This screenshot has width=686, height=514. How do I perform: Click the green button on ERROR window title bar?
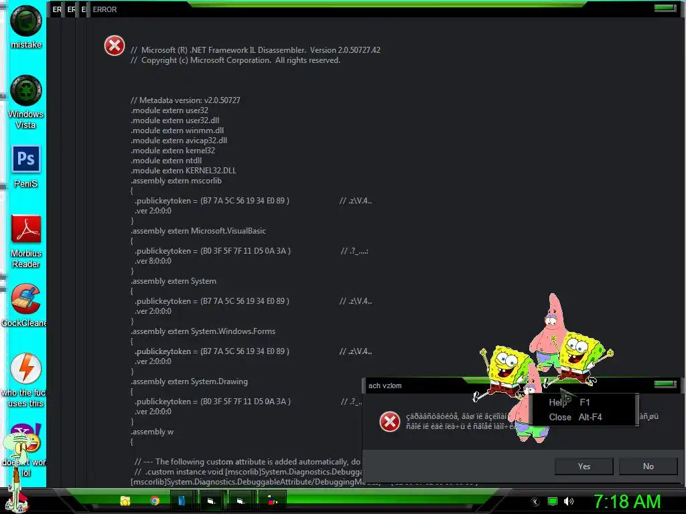[x=665, y=8]
